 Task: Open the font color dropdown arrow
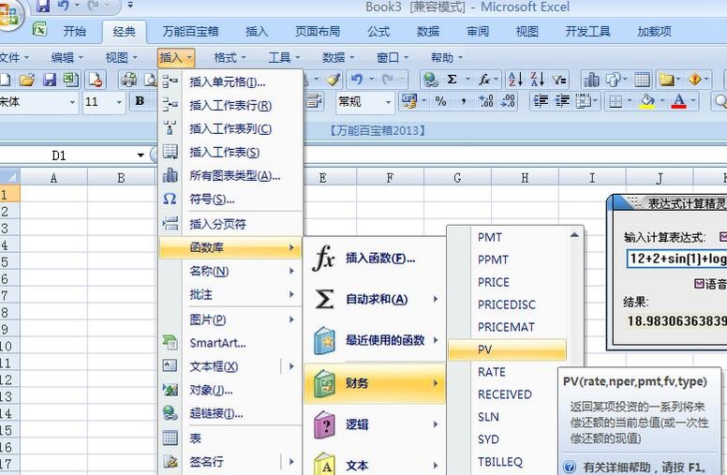693,101
